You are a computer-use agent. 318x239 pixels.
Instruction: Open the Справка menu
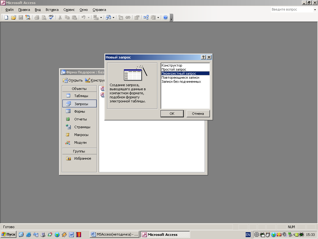(99, 10)
